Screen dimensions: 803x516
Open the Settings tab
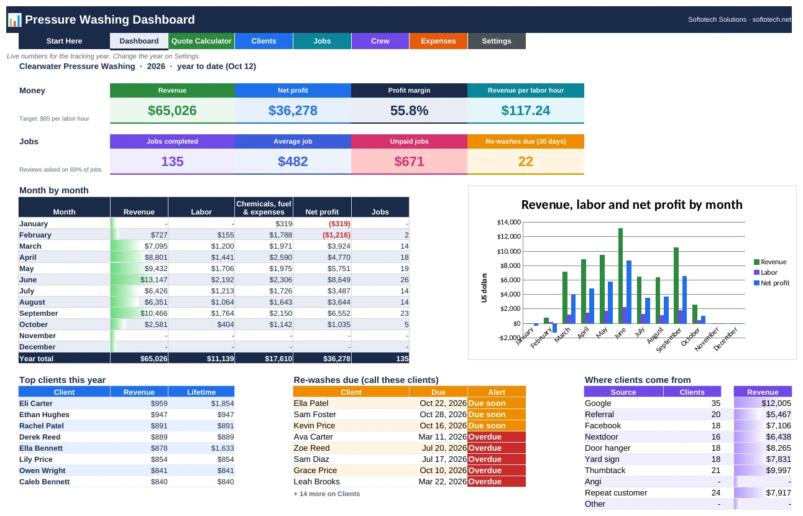tap(497, 41)
